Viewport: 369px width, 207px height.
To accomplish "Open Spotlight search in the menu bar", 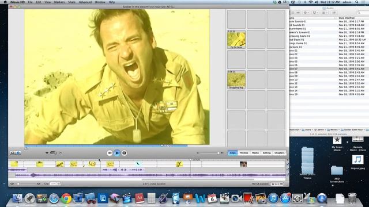I will (357, 2).
